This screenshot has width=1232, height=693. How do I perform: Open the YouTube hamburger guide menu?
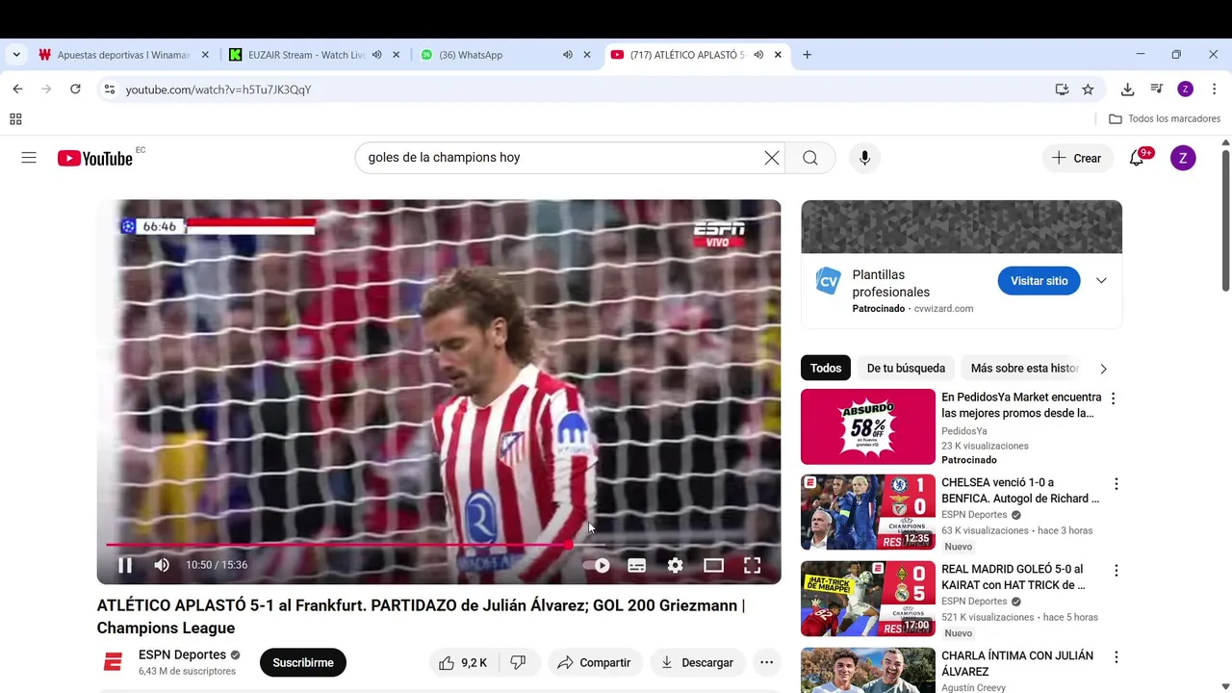pos(29,158)
